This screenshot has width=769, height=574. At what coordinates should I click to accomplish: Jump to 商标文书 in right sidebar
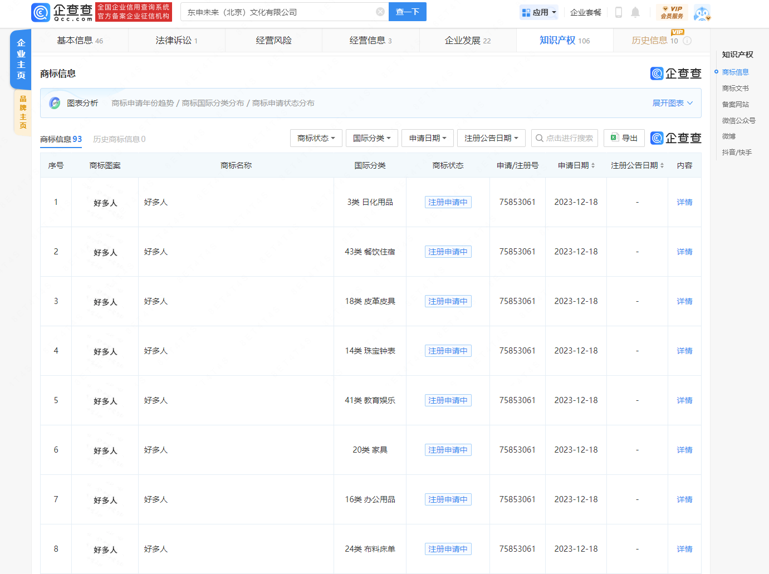click(x=735, y=89)
